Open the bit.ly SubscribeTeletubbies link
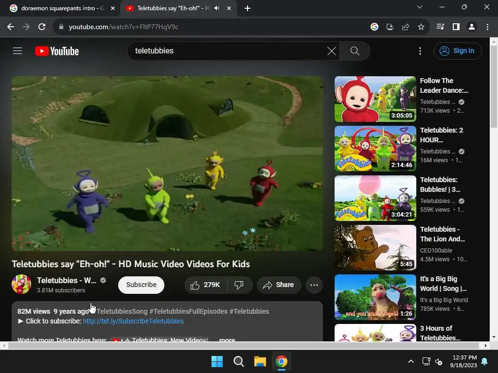Image resolution: width=498 pixels, height=373 pixels. pyautogui.click(x=133, y=321)
